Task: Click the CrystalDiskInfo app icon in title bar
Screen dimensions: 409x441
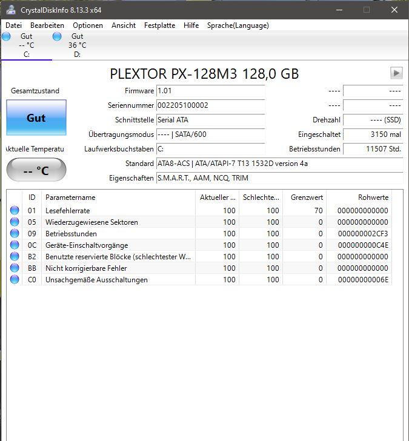Action: pos(11,10)
